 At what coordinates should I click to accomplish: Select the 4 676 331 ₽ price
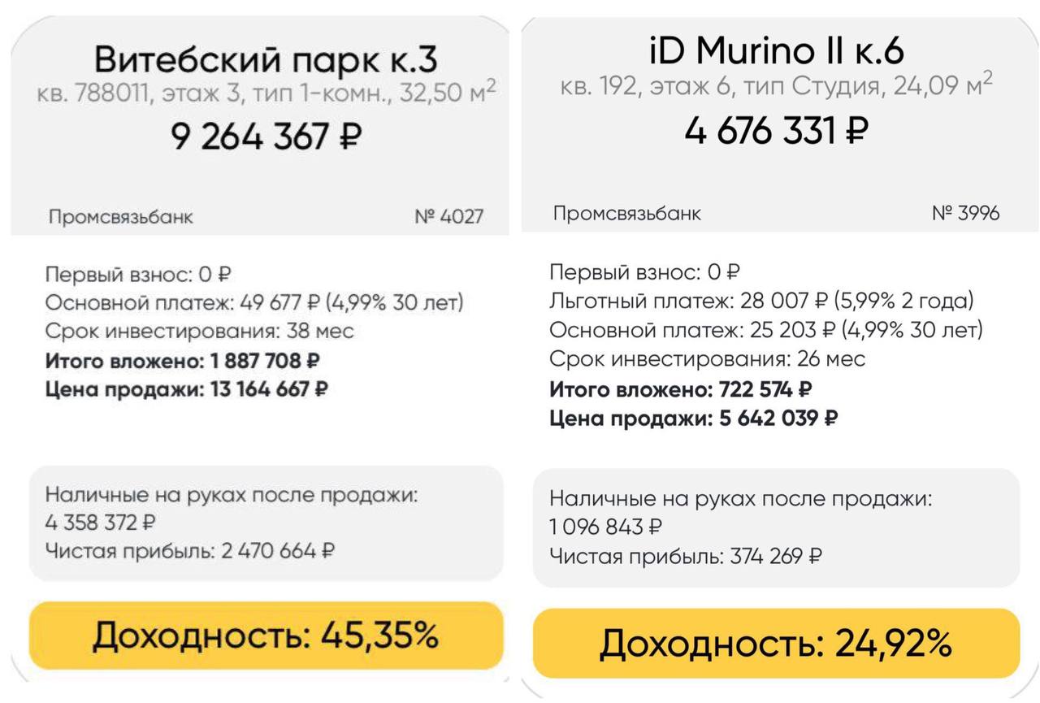pos(777,128)
